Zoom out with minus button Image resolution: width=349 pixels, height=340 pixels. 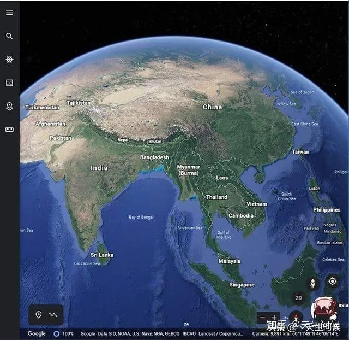pyautogui.click(x=263, y=318)
